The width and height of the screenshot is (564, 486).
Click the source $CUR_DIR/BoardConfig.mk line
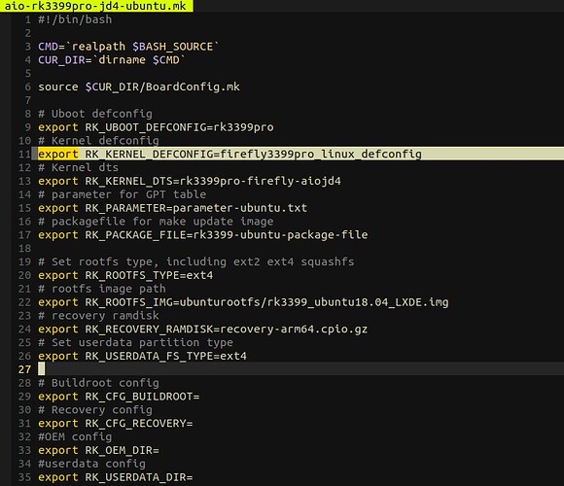tap(139, 87)
